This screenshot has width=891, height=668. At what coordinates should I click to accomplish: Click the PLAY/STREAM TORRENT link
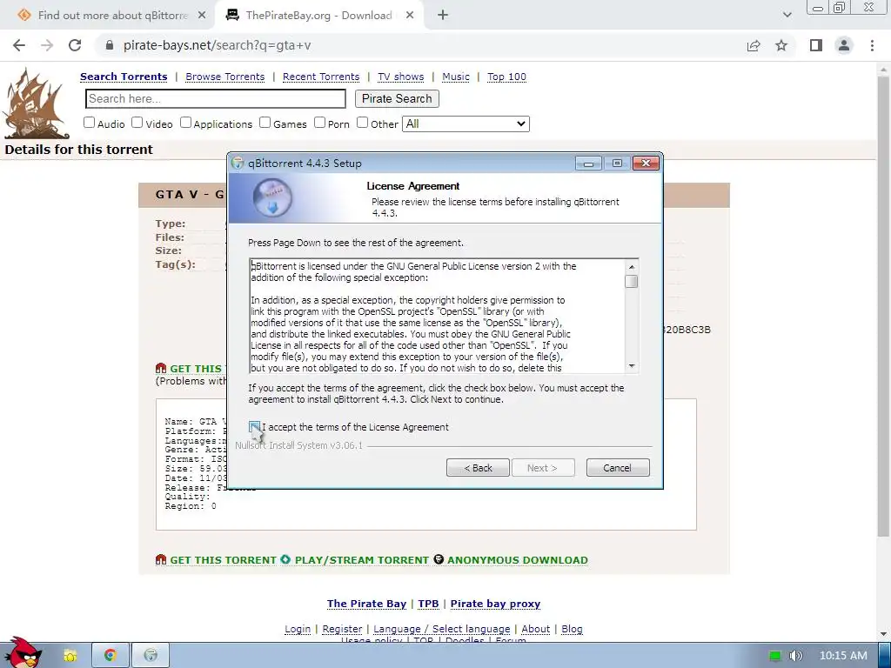tap(362, 560)
